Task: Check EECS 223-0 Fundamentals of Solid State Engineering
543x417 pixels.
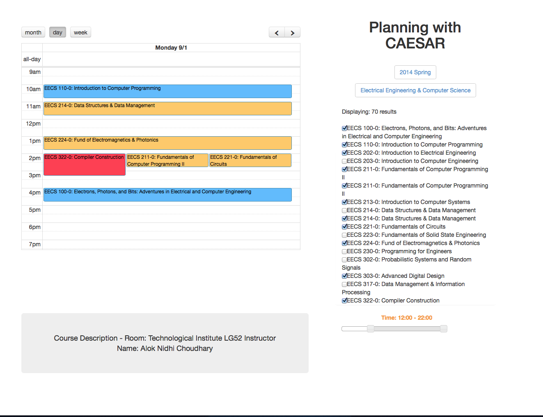Action: click(x=344, y=235)
